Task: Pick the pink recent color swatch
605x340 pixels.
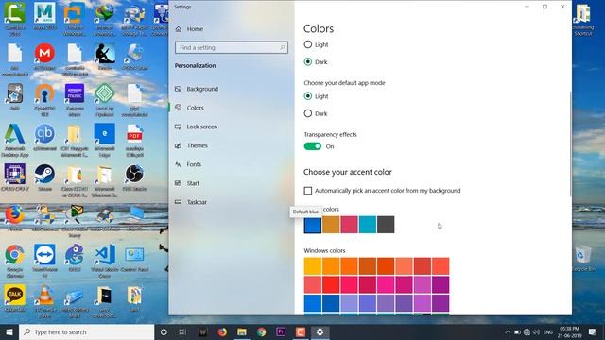Action: [349, 225]
